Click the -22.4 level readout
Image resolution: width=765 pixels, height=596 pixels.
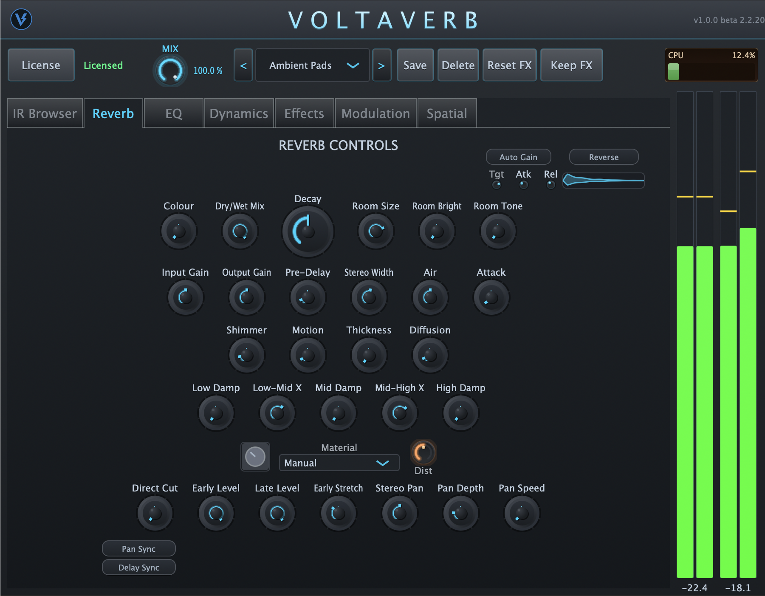695,588
